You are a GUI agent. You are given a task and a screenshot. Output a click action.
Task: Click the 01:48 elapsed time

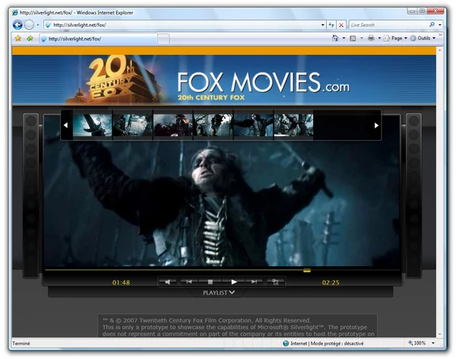point(121,282)
